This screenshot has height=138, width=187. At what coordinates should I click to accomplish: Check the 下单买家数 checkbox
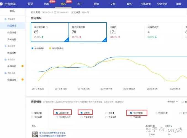[81, 117]
